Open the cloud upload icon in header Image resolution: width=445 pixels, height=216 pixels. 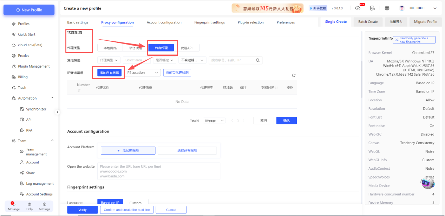tap(358, 8)
